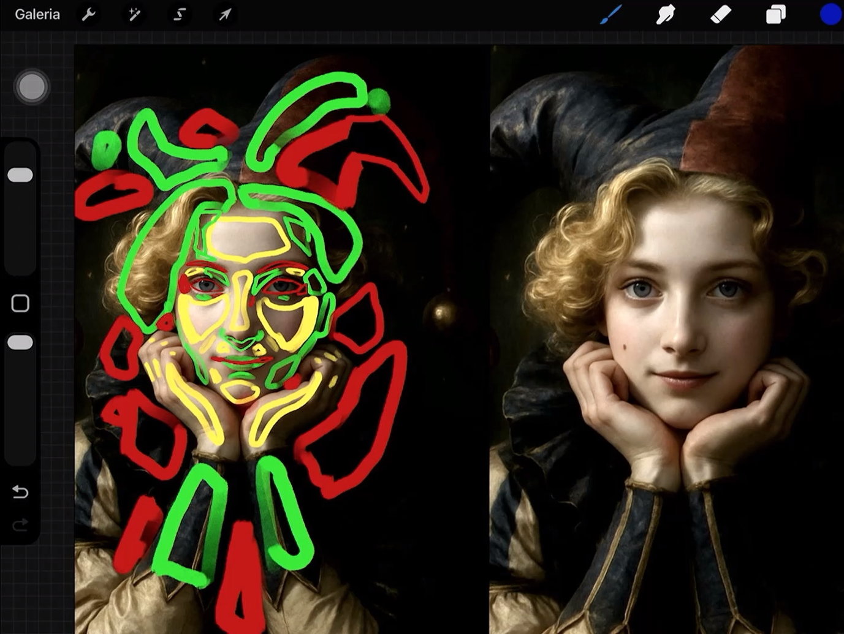This screenshot has width=844, height=634.
Task: Select the Eraser tool
Action: point(720,14)
